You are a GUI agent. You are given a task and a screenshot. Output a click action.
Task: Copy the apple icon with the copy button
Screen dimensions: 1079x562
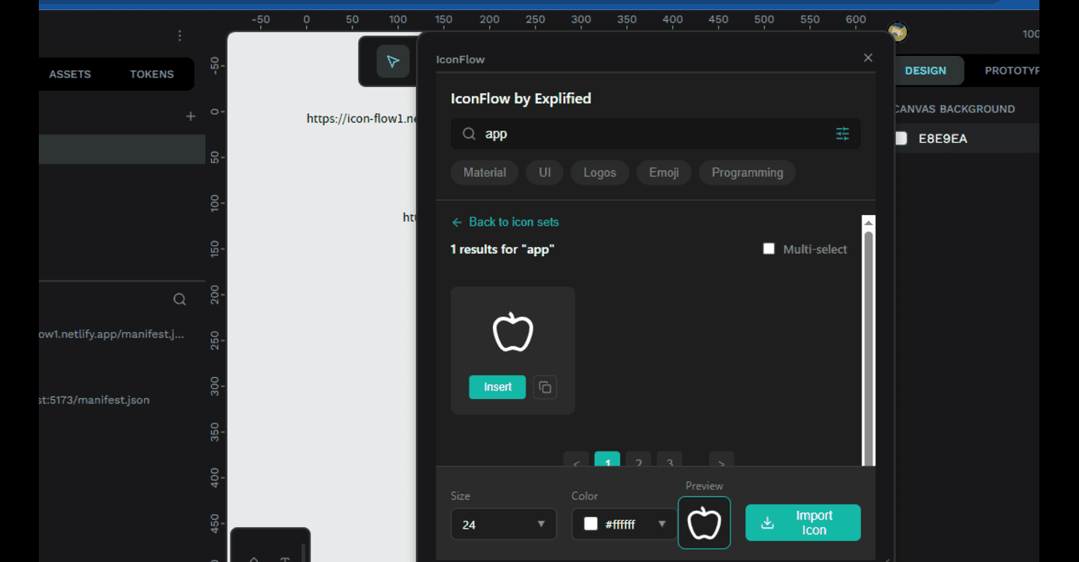click(x=545, y=387)
